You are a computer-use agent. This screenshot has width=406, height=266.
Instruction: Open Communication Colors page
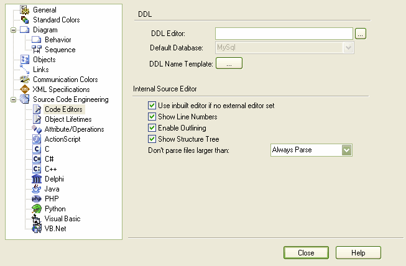point(65,80)
